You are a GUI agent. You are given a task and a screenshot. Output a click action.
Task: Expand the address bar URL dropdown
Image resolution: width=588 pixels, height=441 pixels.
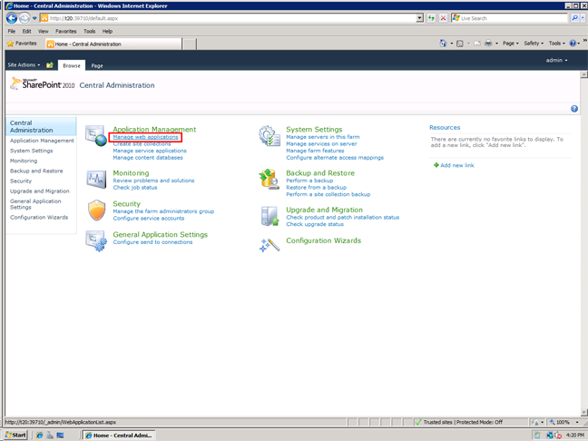click(420, 18)
